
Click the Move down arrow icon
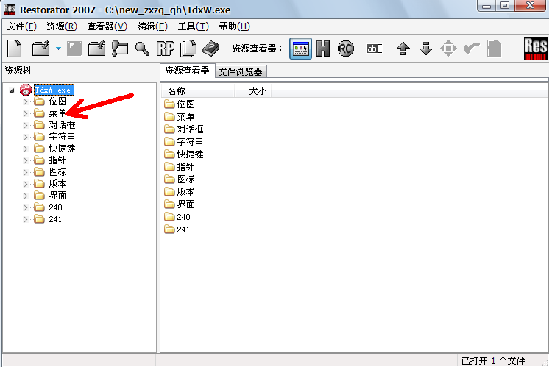pos(426,49)
